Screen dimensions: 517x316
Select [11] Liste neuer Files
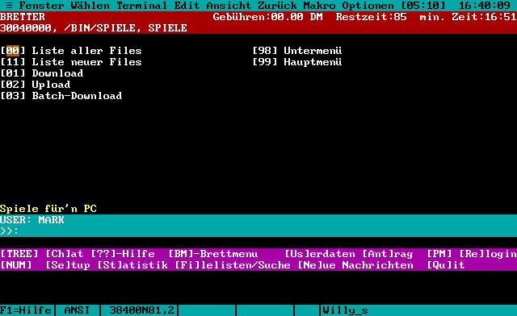tap(71, 62)
